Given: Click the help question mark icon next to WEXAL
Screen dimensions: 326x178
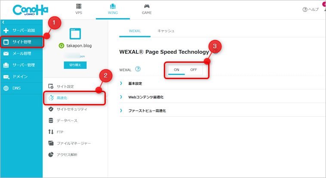Looking at the screenshot, I should point(138,69).
